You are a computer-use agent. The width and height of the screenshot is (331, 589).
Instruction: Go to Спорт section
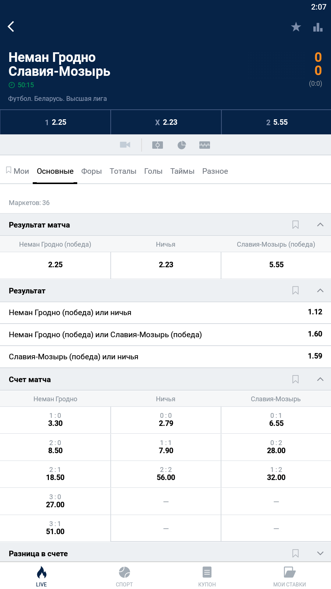124,576
